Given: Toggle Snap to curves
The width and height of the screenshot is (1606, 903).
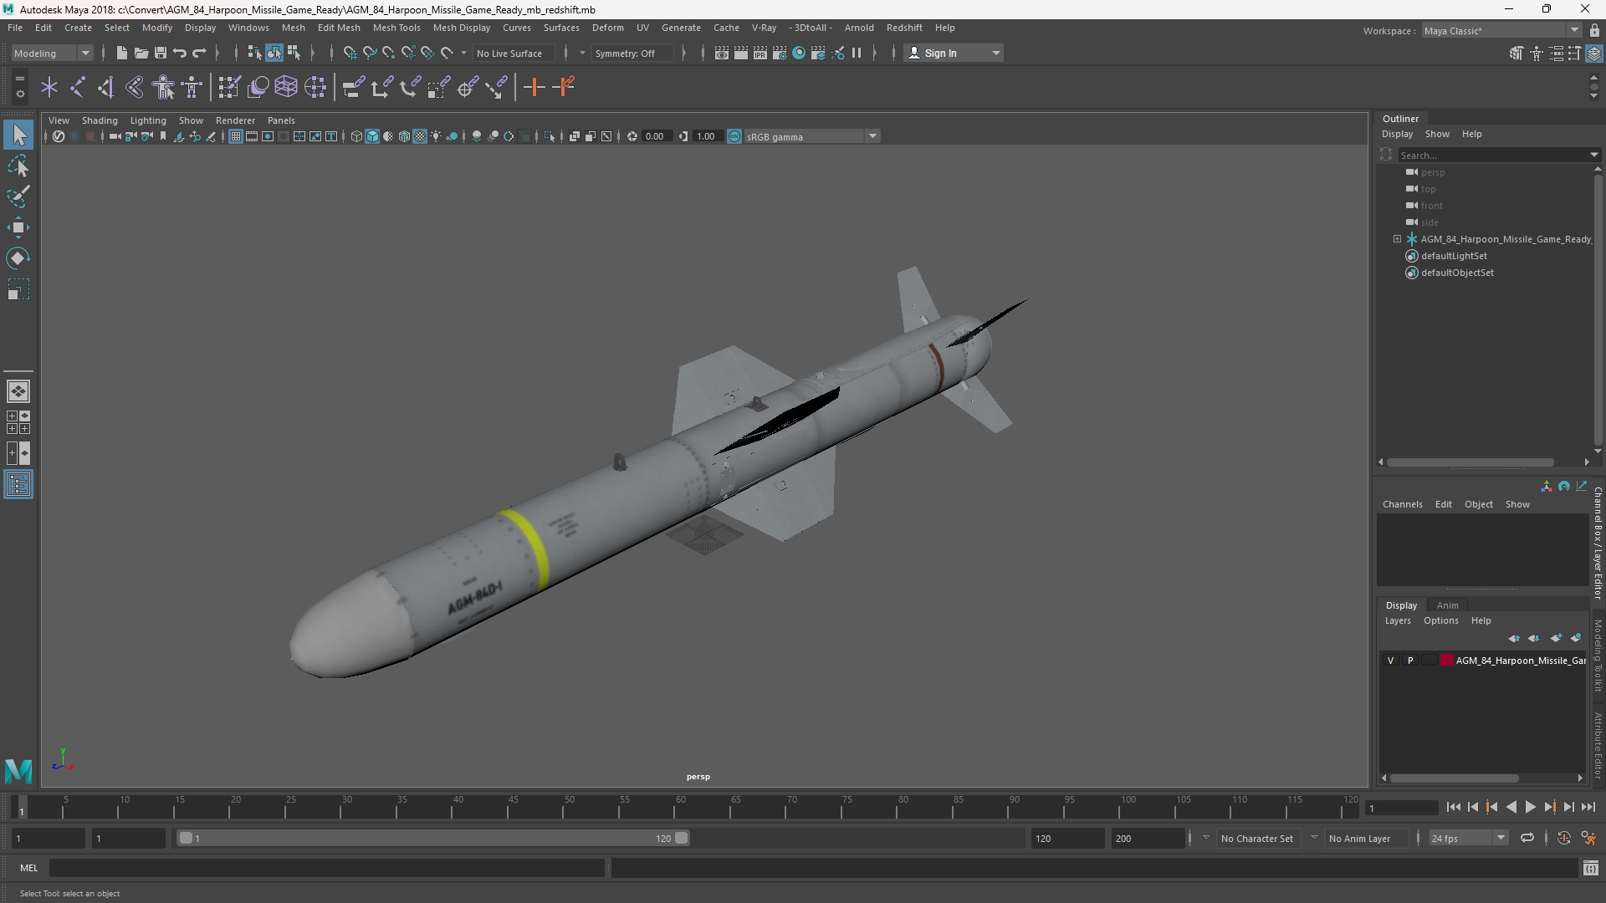Looking at the screenshot, I should coord(369,53).
